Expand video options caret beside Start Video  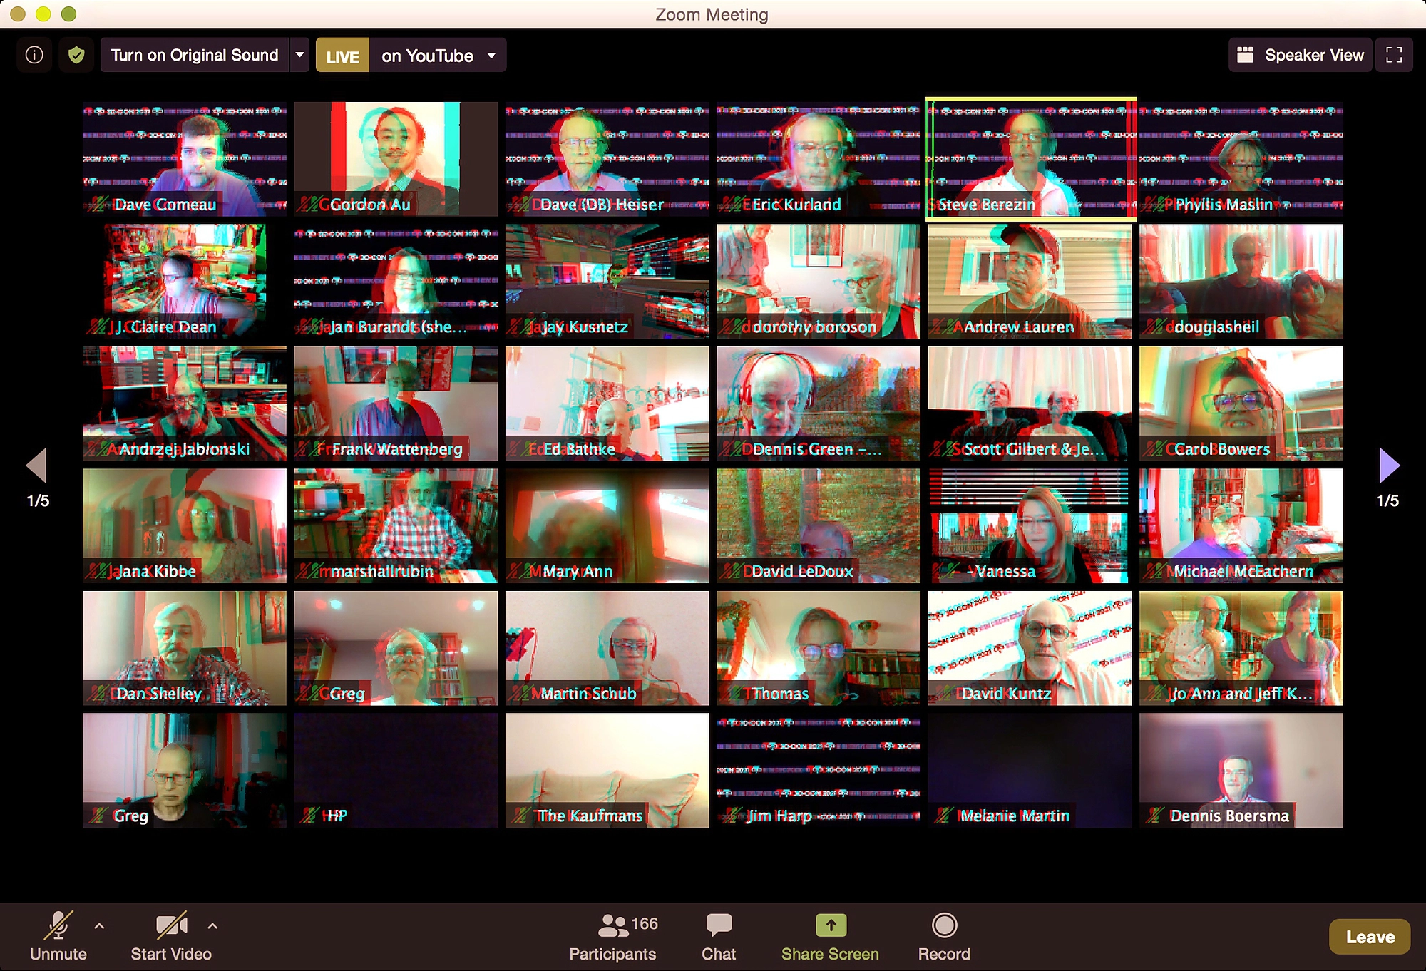point(212,926)
